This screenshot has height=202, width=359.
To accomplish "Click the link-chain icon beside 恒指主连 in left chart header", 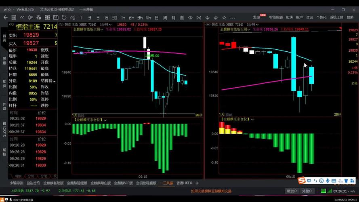I will (x=61, y=25).
